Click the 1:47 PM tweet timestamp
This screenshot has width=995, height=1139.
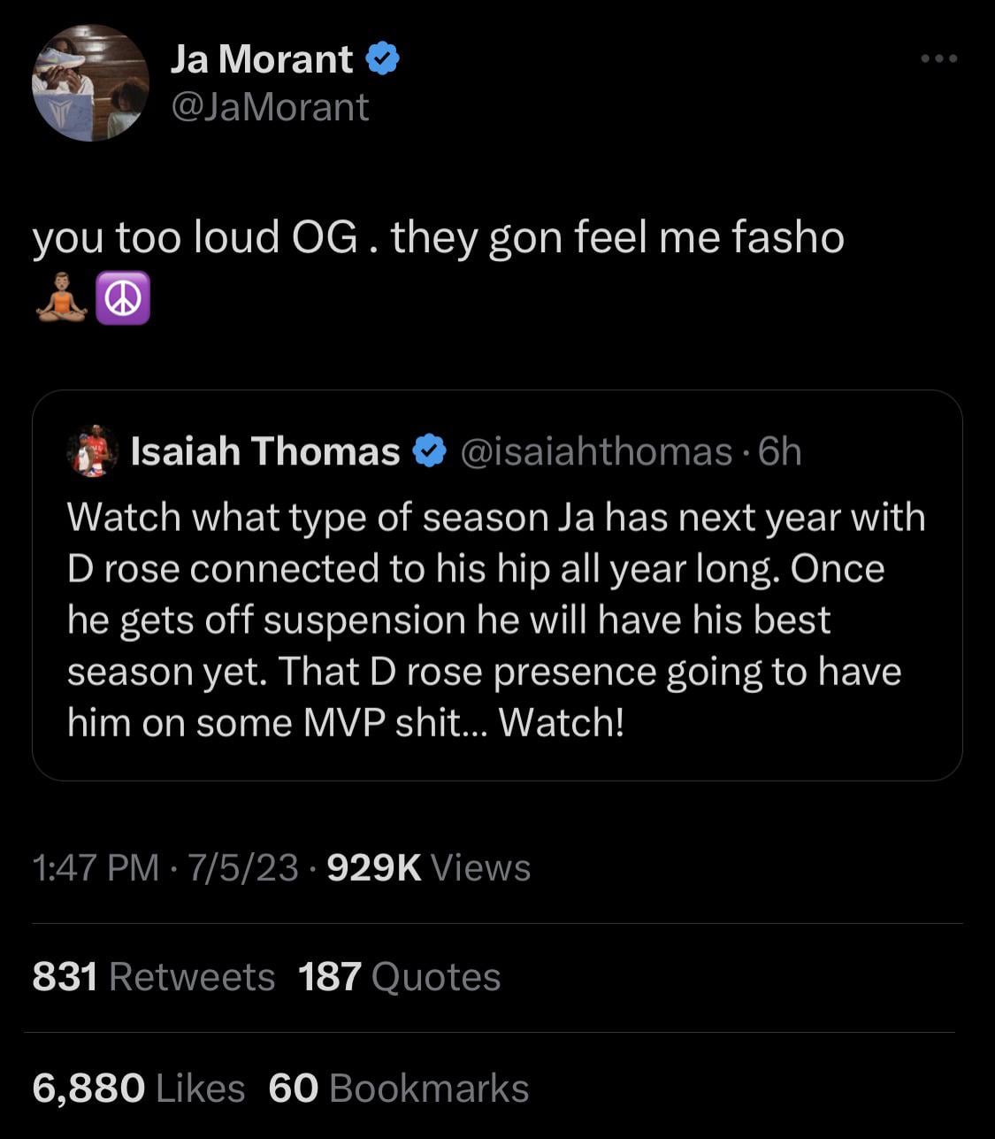click(96, 867)
